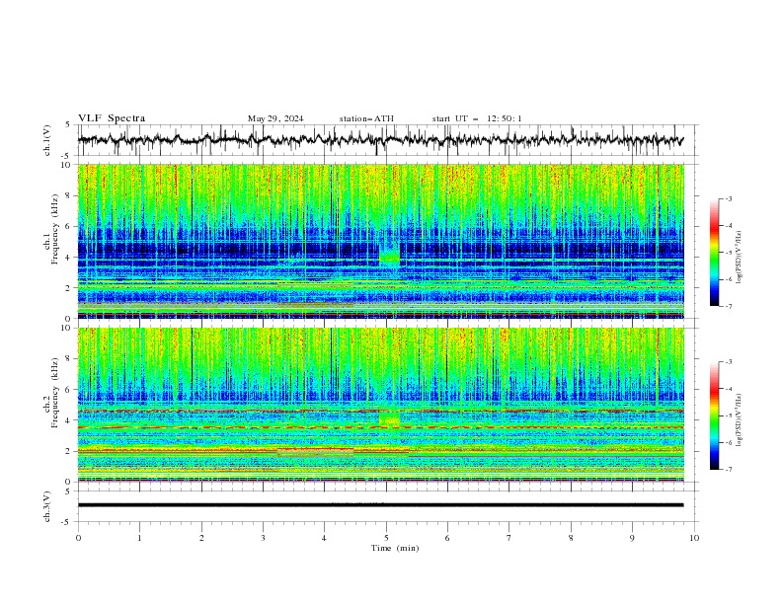Click the ch.1 spectrogram color scale bar
This screenshot has height=604, width=782.
click(x=714, y=253)
